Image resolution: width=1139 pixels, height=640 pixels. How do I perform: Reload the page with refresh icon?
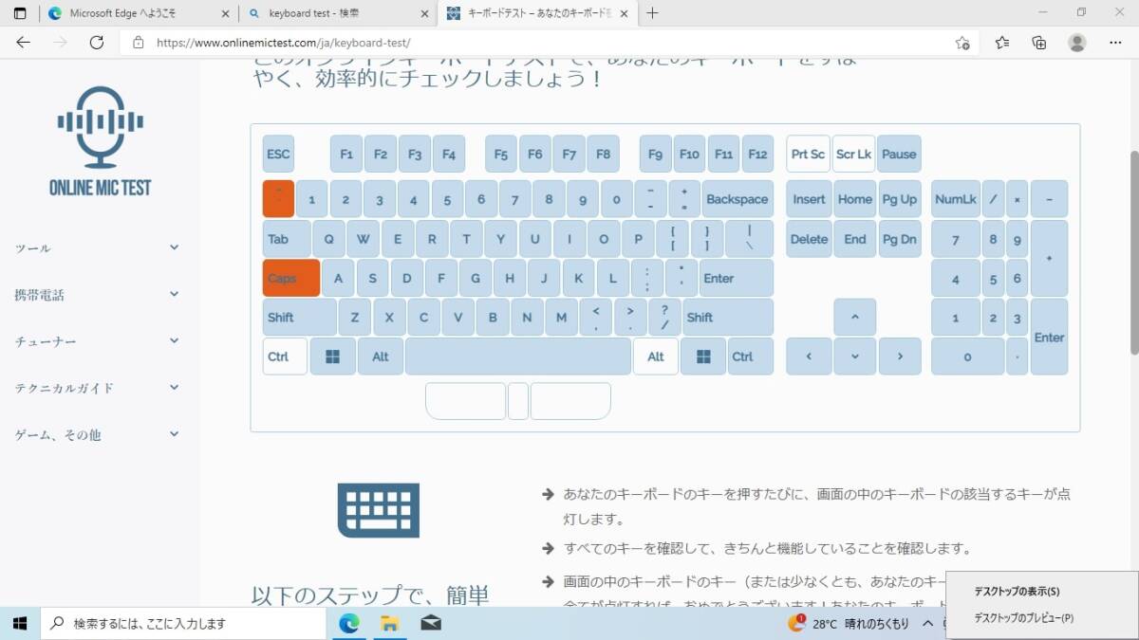click(x=96, y=43)
